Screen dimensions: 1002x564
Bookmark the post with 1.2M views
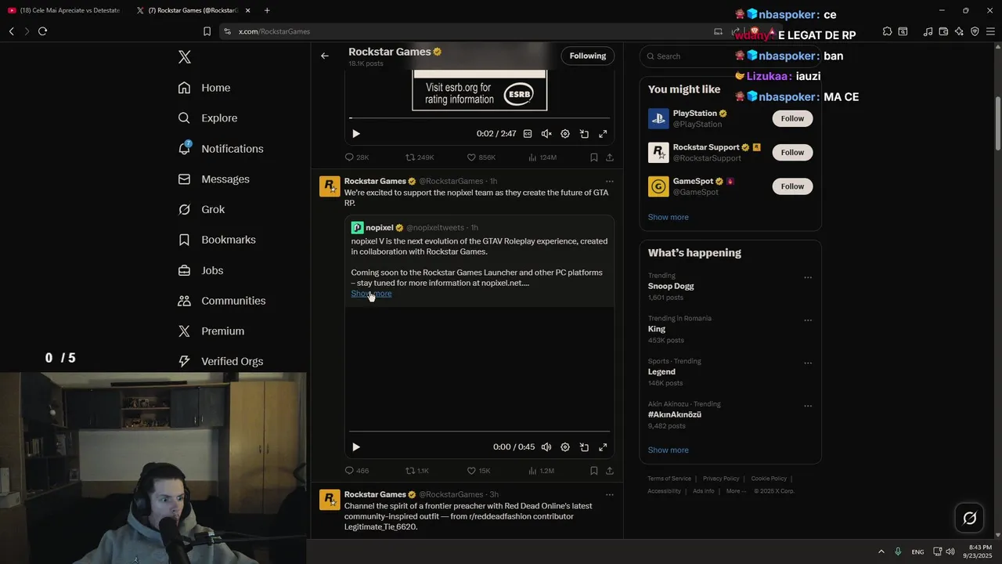[594, 471]
